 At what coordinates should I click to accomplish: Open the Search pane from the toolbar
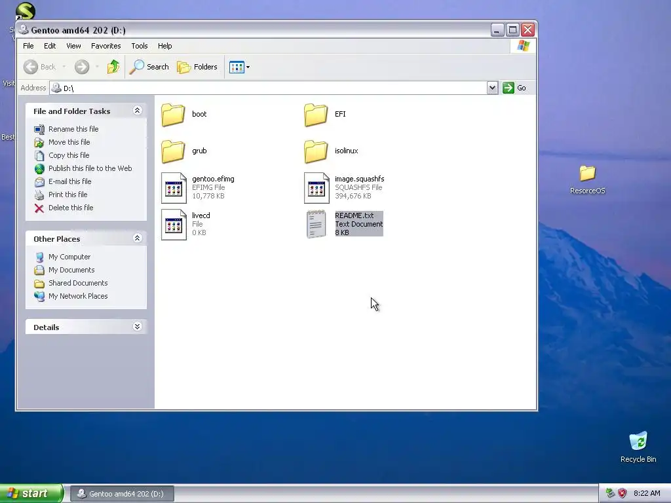click(x=149, y=67)
